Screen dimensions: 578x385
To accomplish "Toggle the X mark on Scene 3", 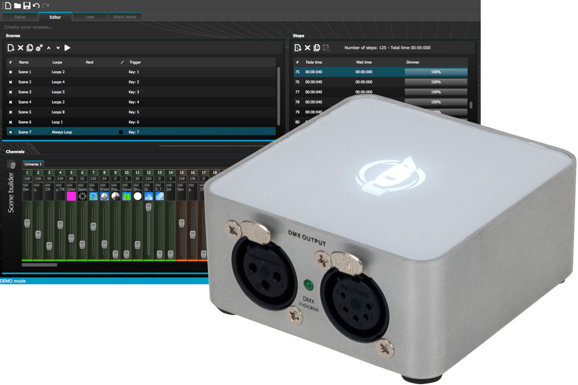I will click(x=11, y=92).
